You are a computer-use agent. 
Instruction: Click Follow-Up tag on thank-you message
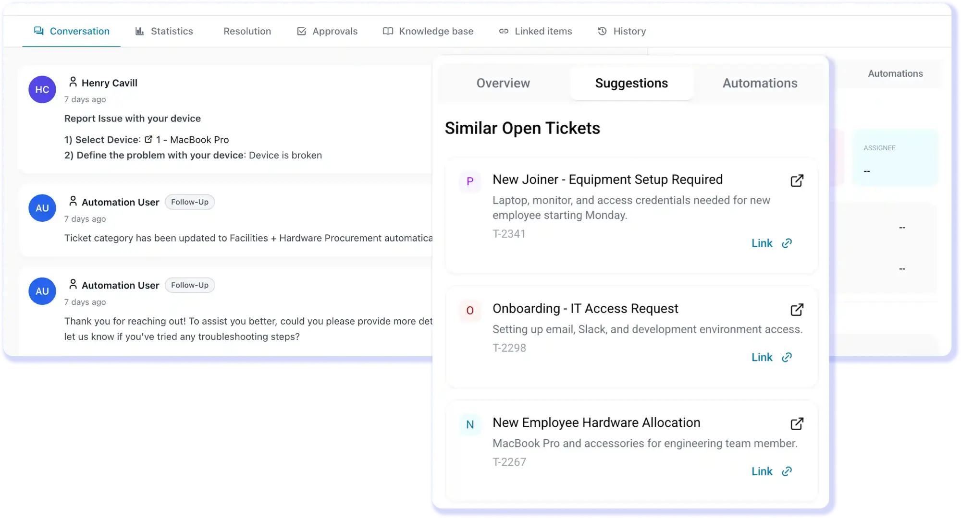coord(190,285)
